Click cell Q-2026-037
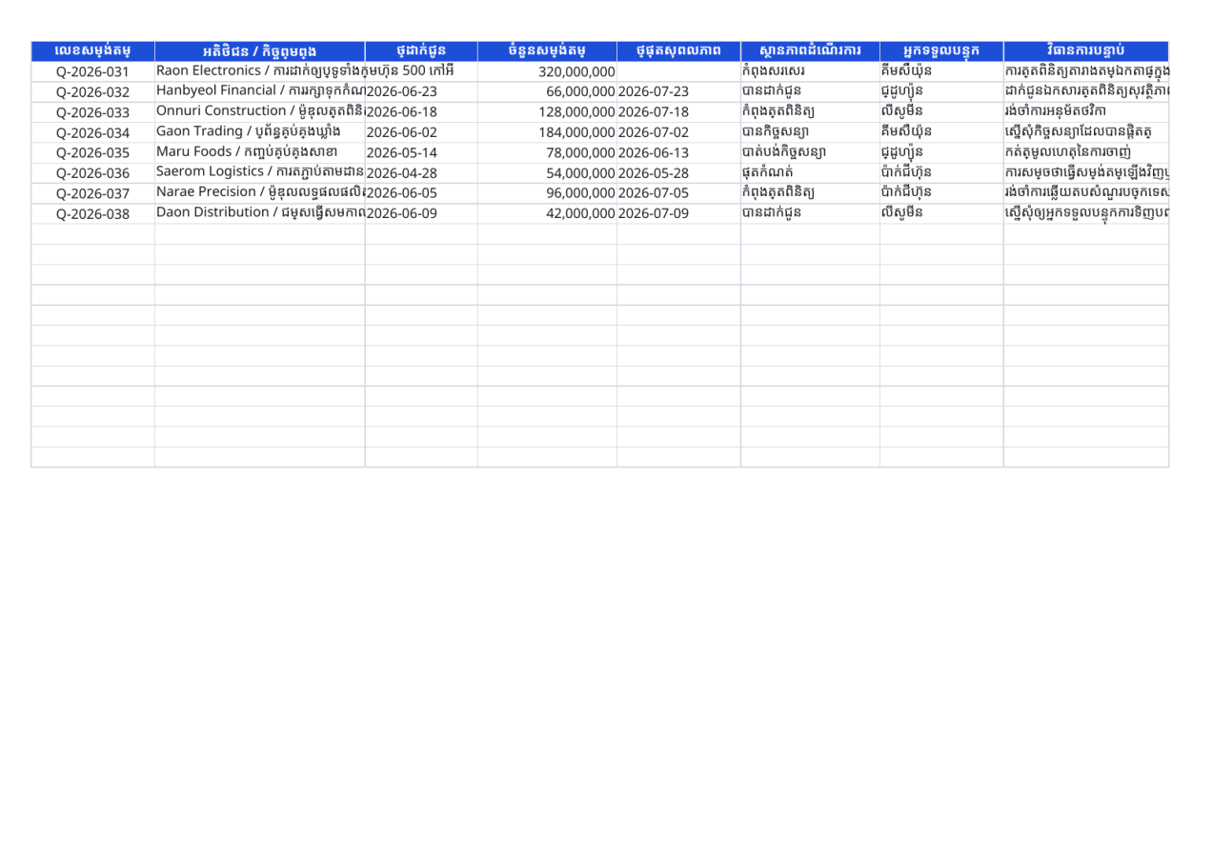The image size is (1212, 857). [92, 193]
